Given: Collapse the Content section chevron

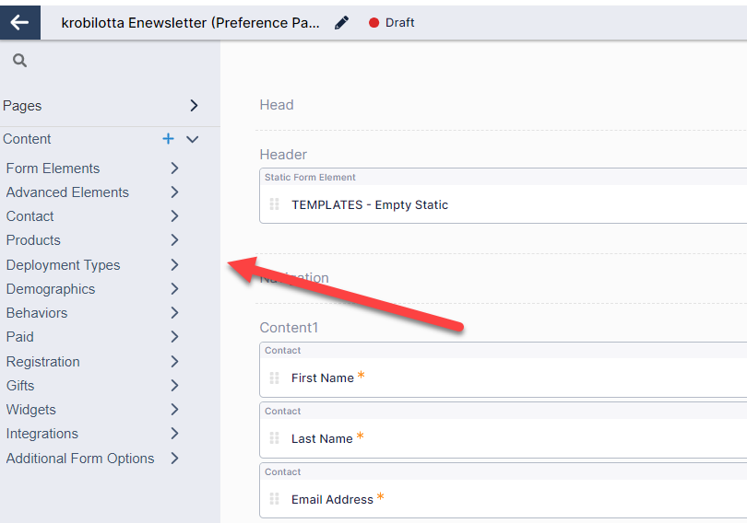Looking at the screenshot, I should 192,139.
